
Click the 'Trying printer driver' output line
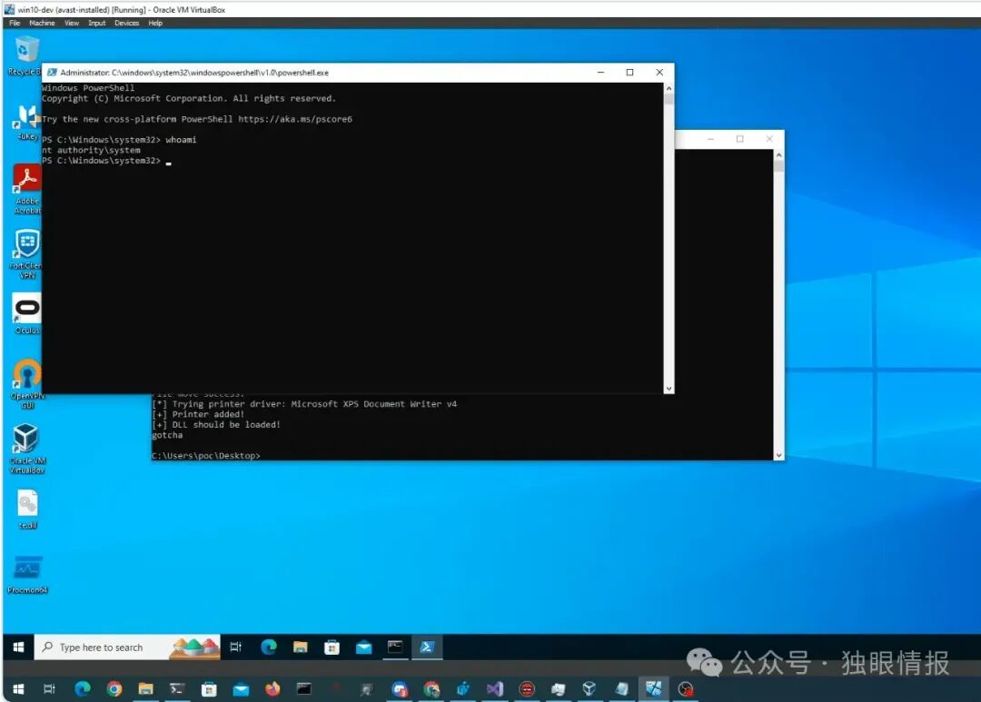coord(304,404)
